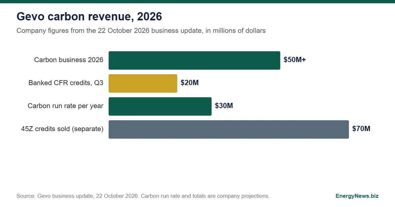Click the chart title 'Gevo carbon revenue, 2026'
Viewport: 395px width, 207px height.
pos(89,16)
